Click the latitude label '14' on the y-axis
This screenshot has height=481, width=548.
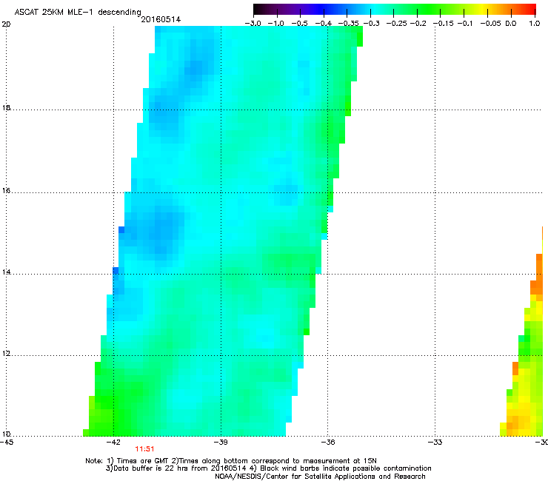pyautogui.click(x=6, y=272)
